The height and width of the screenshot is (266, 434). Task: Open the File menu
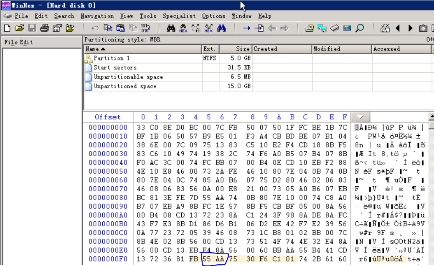pyautogui.click(x=21, y=16)
